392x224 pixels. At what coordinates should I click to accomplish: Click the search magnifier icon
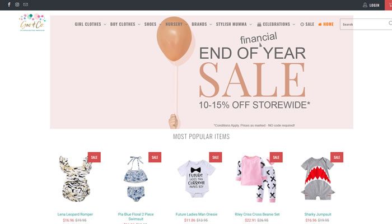click(x=390, y=24)
